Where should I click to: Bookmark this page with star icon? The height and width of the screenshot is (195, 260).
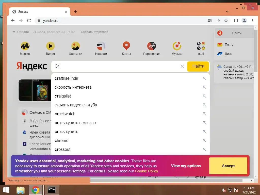(226, 21)
